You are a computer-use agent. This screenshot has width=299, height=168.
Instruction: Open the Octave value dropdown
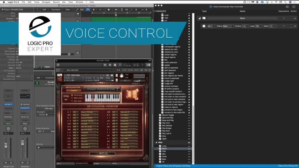click(x=246, y=26)
